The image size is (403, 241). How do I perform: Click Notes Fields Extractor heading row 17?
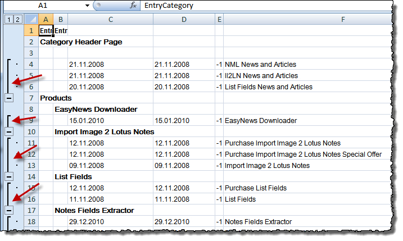(x=94, y=211)
